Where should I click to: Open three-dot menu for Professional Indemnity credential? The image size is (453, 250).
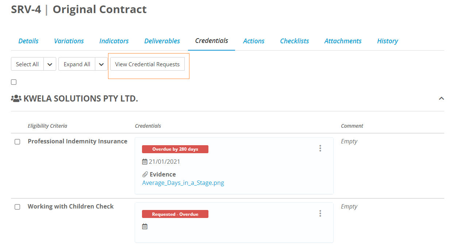pos(320,148)
